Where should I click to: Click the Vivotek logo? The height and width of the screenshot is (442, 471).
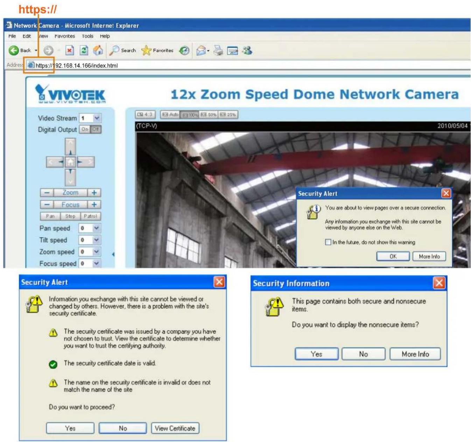(x=70, y=94)
